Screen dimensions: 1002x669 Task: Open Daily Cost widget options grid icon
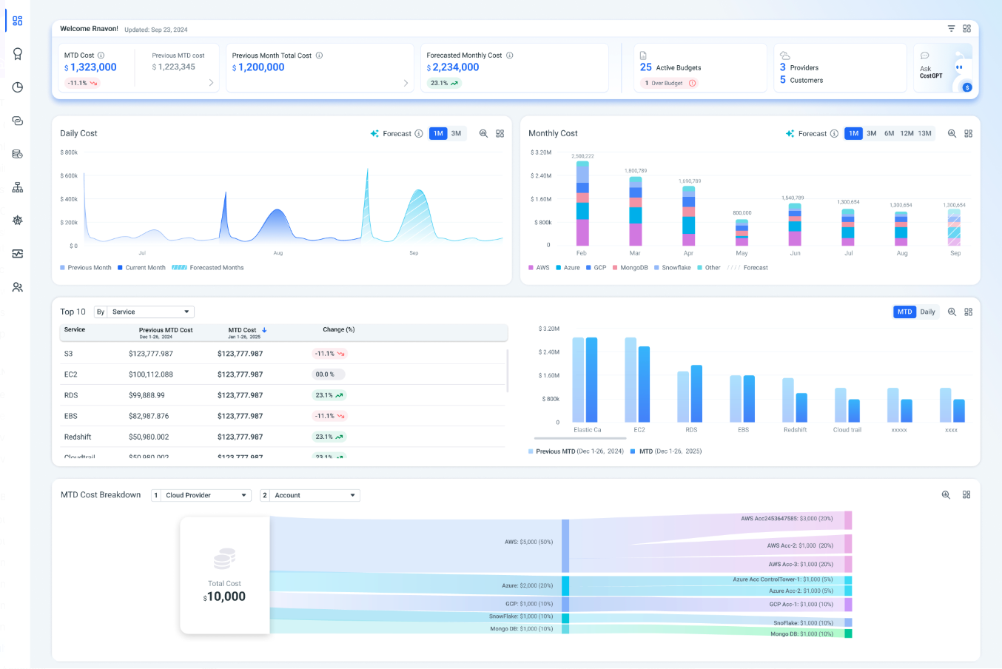[x=500, y=133]
